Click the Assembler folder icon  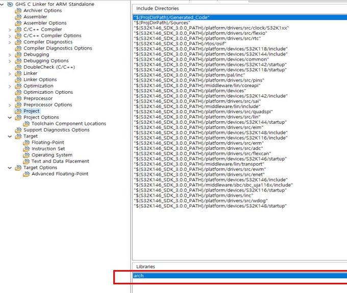click(x=18, y=17)
